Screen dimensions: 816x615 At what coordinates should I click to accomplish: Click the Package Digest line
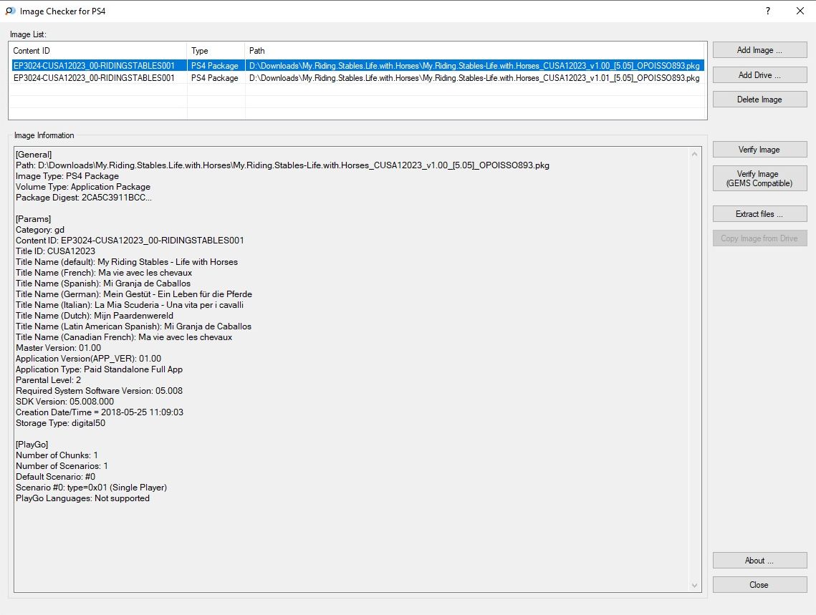click(x=84, y=198)
